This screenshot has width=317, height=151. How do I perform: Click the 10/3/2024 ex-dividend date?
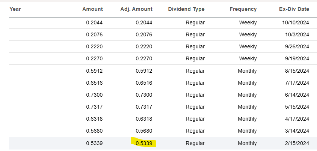point(297,35)
